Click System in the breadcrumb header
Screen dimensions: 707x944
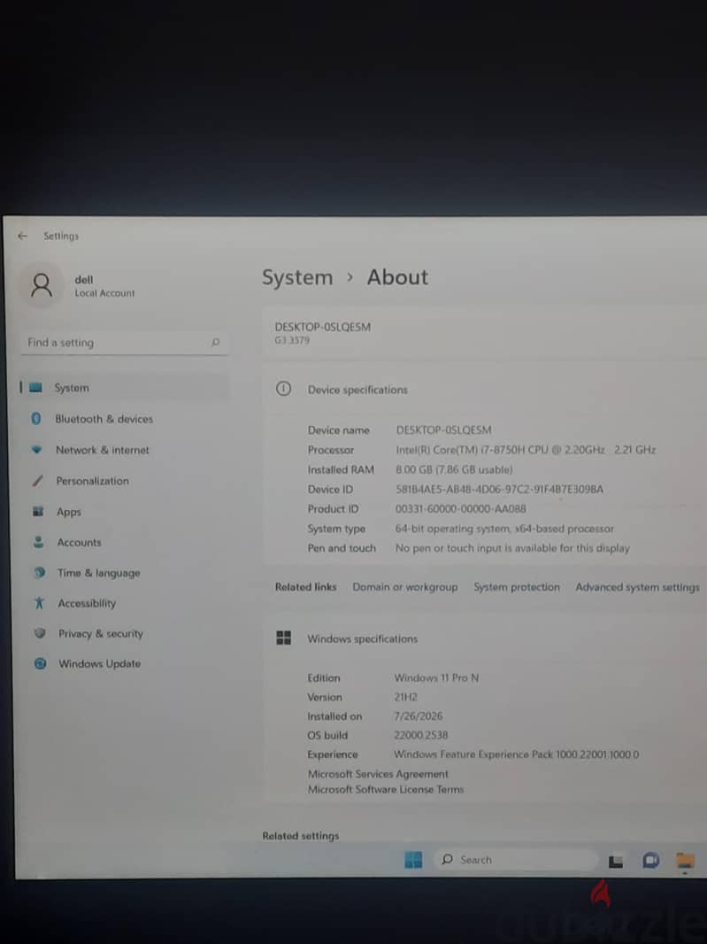[x=297, y=277]
